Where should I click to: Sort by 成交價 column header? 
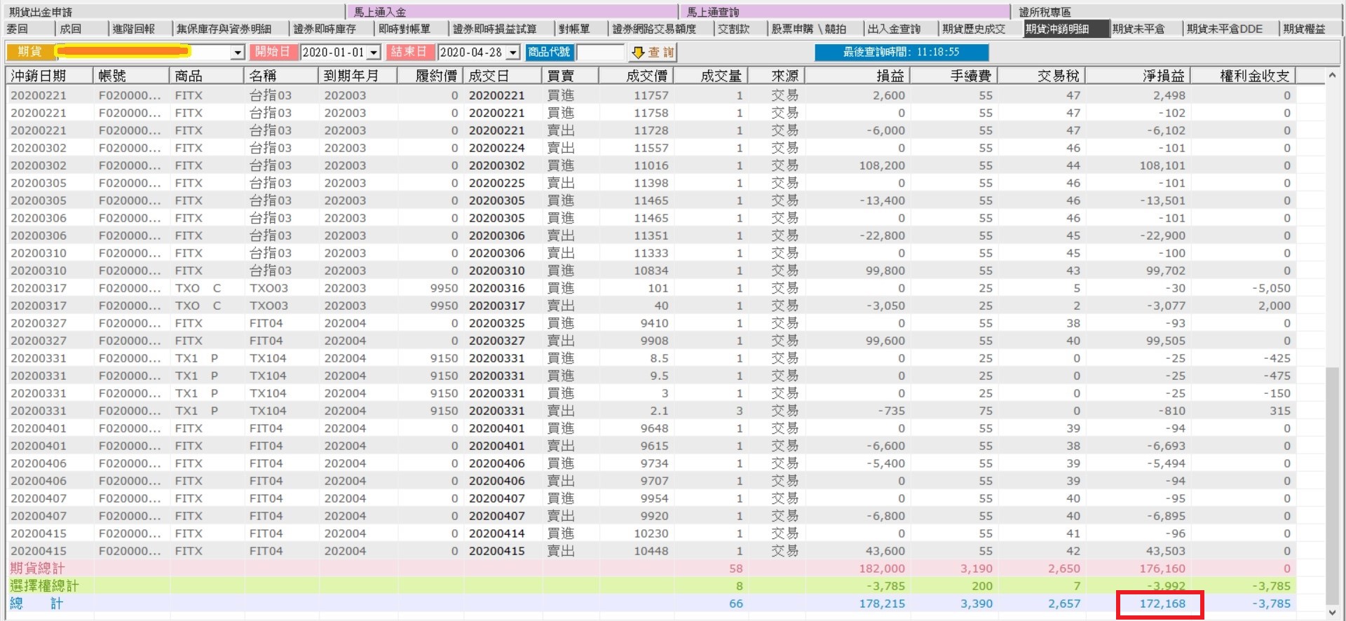[637, 76]
